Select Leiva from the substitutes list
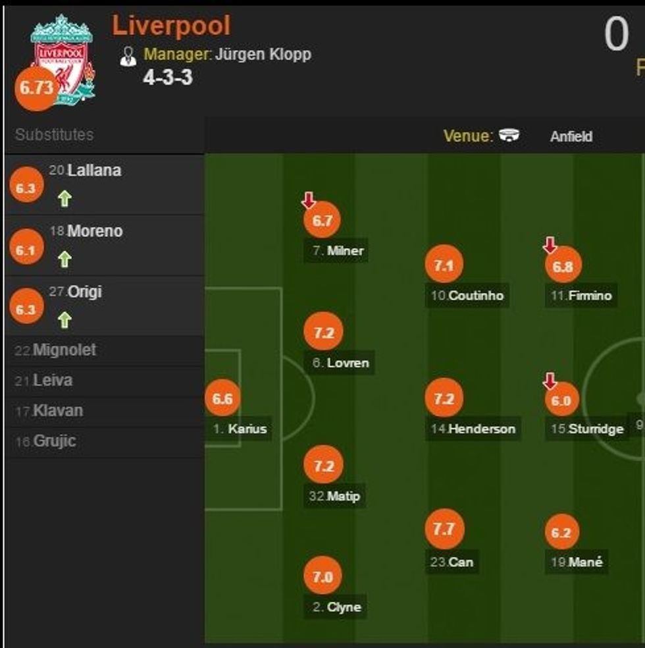The height and width of the screenshot is (648, 645). (53, 381)
